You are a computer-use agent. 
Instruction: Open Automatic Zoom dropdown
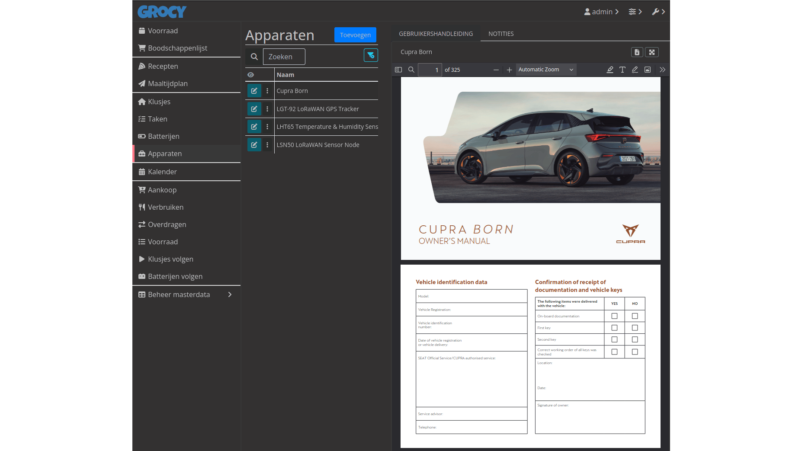(x=546, y=70)
